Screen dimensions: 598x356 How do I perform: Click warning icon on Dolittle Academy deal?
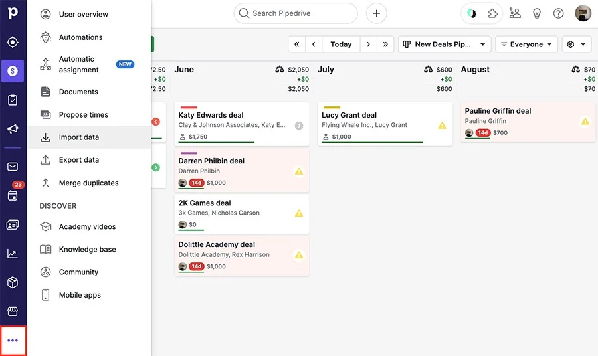tap(299, 255)
